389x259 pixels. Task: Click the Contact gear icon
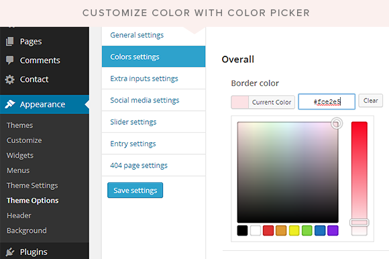9,79
